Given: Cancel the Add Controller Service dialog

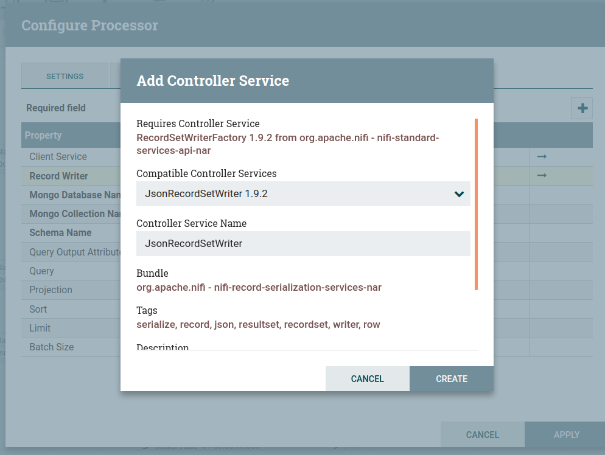Looking at the screenshot, I should click(x=367, y=378).
